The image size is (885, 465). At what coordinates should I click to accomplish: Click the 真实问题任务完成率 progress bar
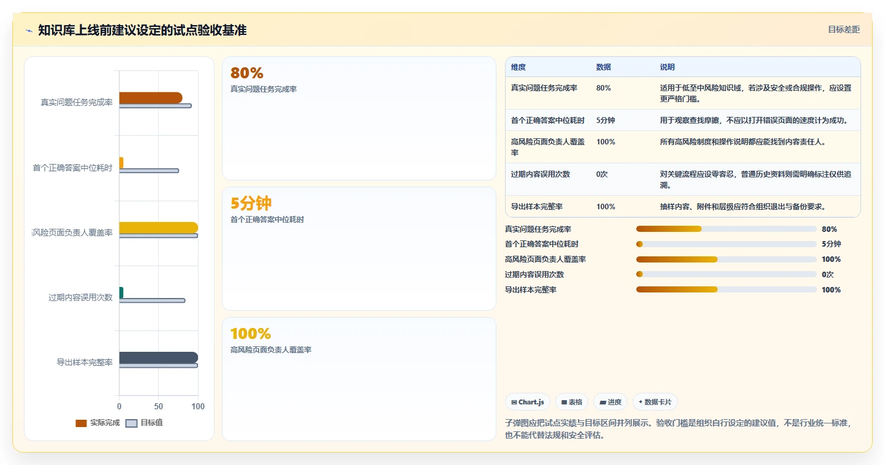pos(726,229)
